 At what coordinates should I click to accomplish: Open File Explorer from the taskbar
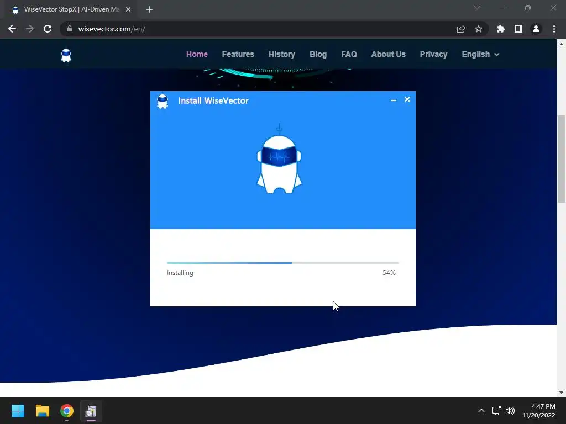(x=42, y=411)
